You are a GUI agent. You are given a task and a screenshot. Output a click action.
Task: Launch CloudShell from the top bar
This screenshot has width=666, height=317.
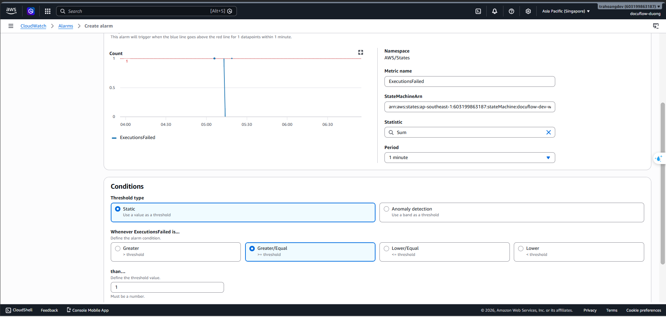click(x=478, y=11)
